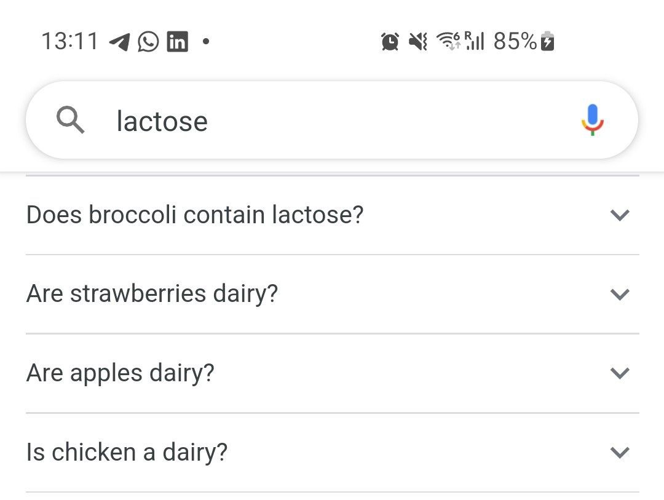Image resolution: width=664 pixels, height=500 pixels.
Task: Open "Are apples dairy?" question
Action: click(121, 373)
